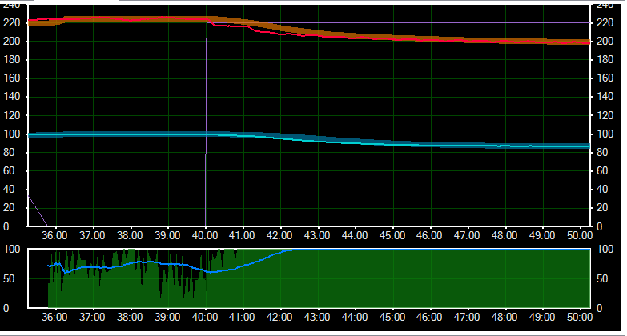627x336 pixels.
Task: Click the thick brown trace near 42:00
Action: (280, 28)
